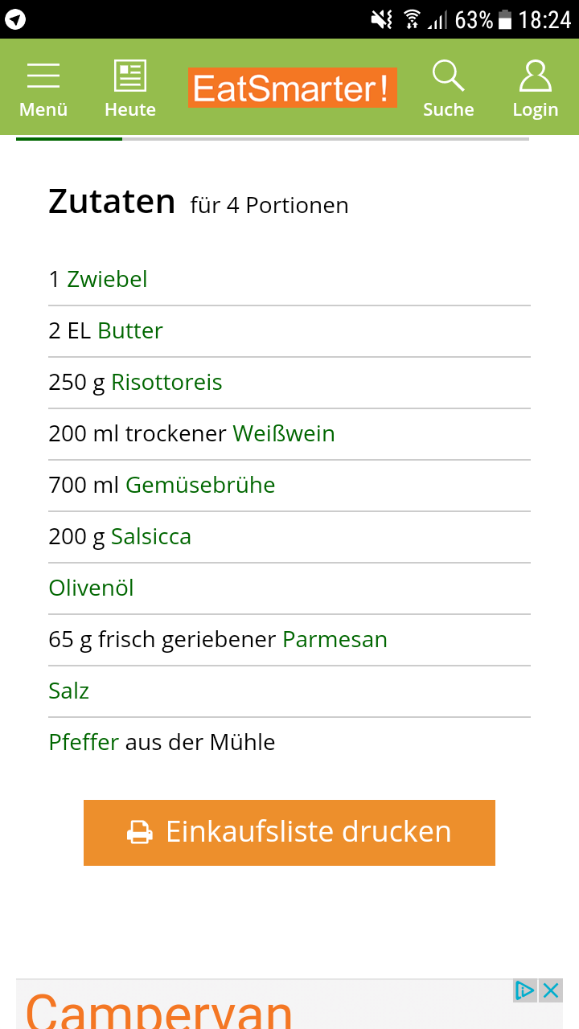Click the Salz link
The image size is (579, 1029).
[69, 691]
